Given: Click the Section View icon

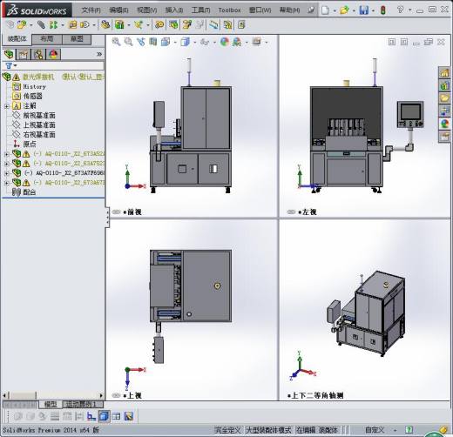Looking at the screenshot, I should (153, 42).
